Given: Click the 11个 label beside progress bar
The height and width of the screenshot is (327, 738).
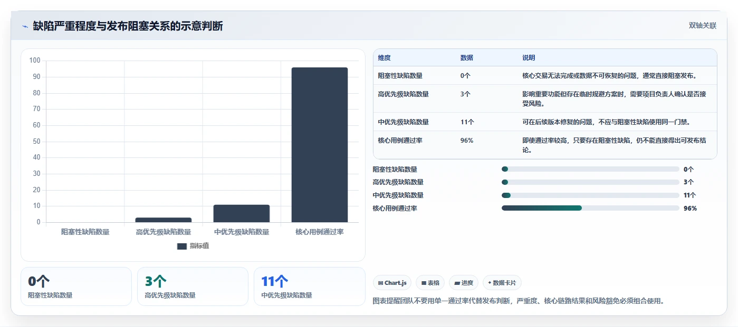Looking at the screenshot, I should pyautogui.click(x=690, y=195).
